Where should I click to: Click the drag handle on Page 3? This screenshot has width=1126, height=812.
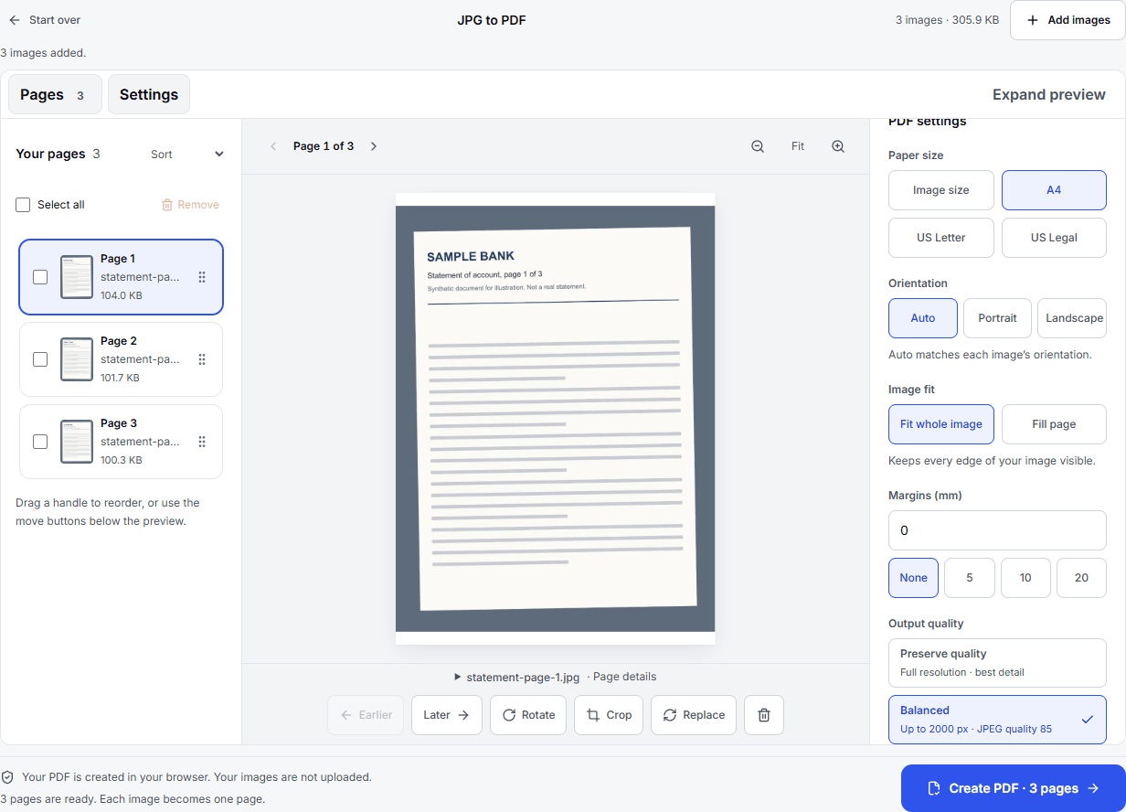(202, 442)
